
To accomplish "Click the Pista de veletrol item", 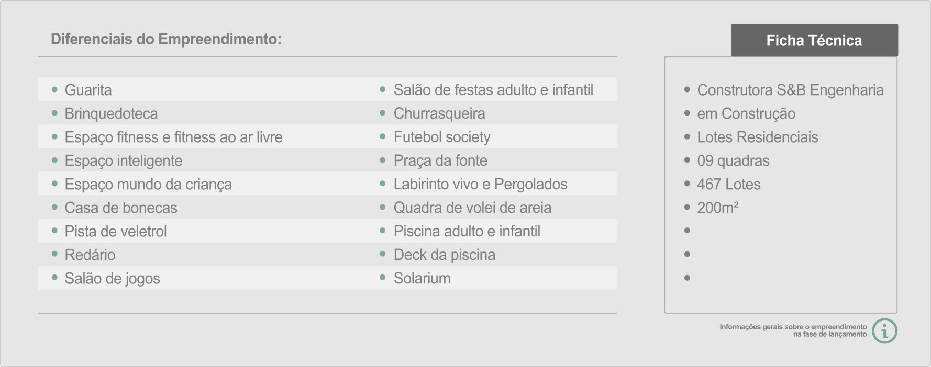I will point(116,231).
